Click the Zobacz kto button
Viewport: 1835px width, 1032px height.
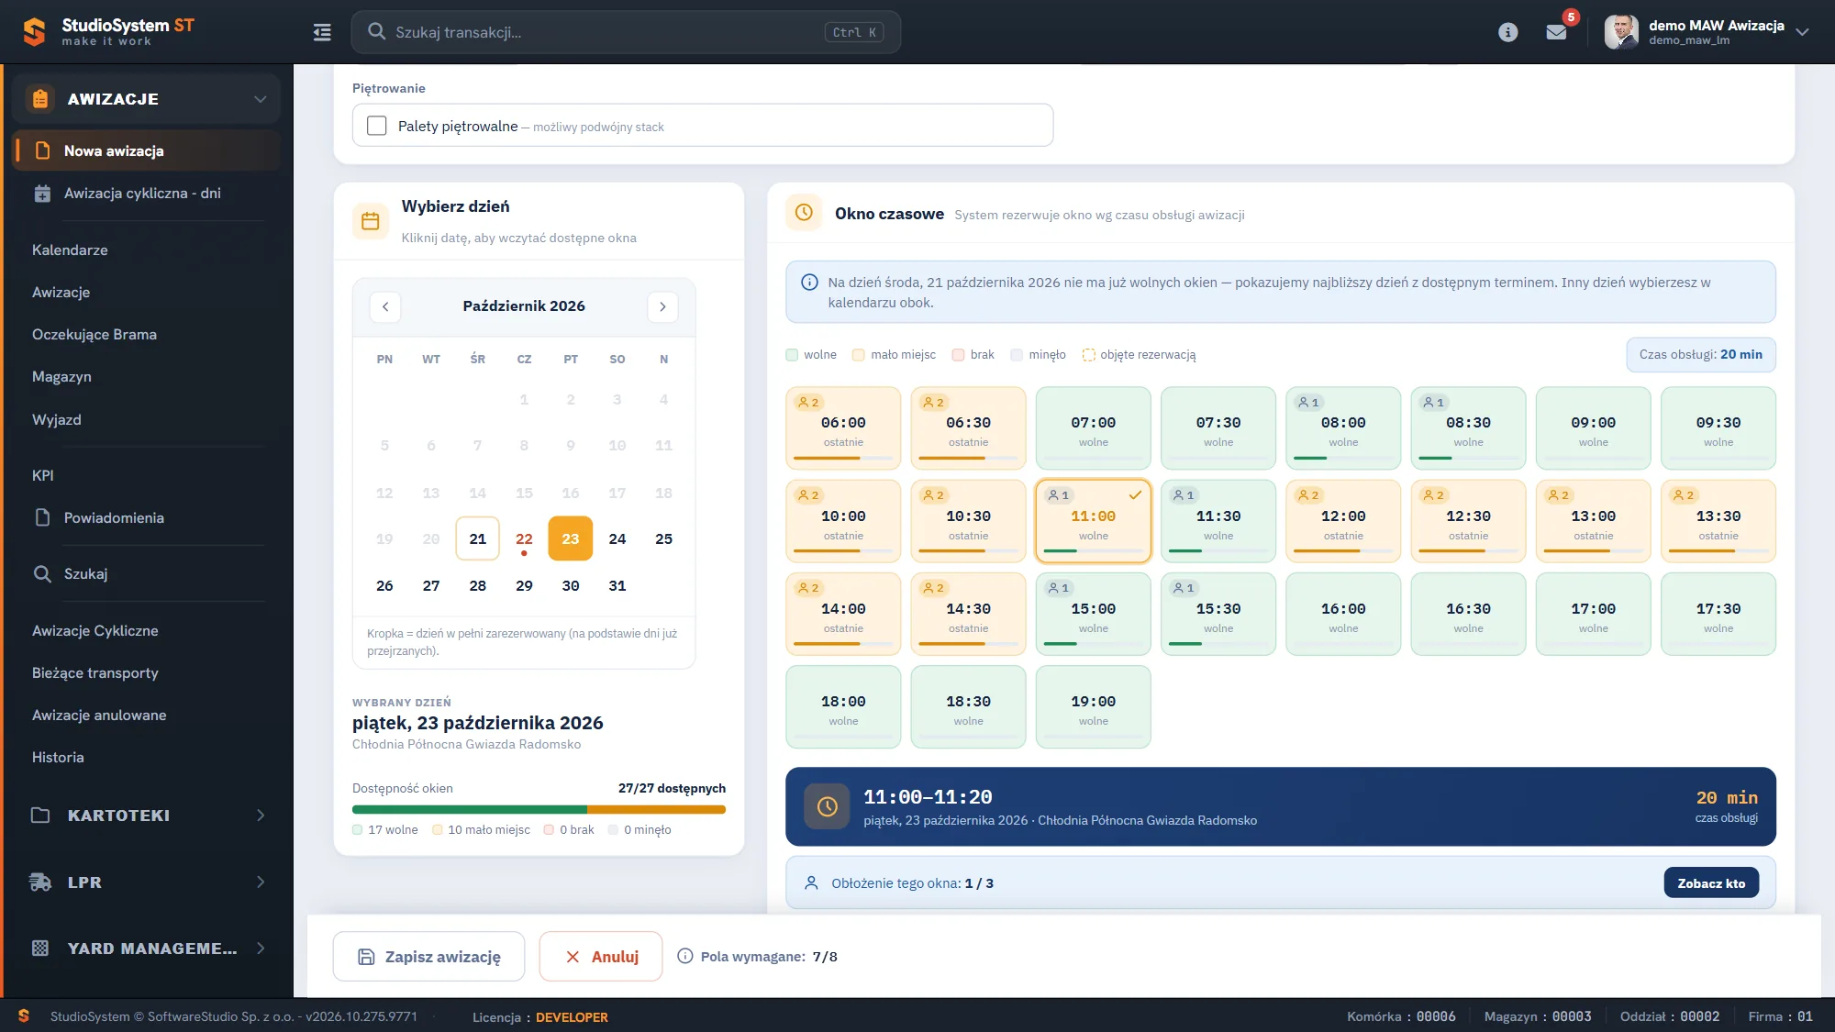pyautogui.click(x=1711, y=883)
